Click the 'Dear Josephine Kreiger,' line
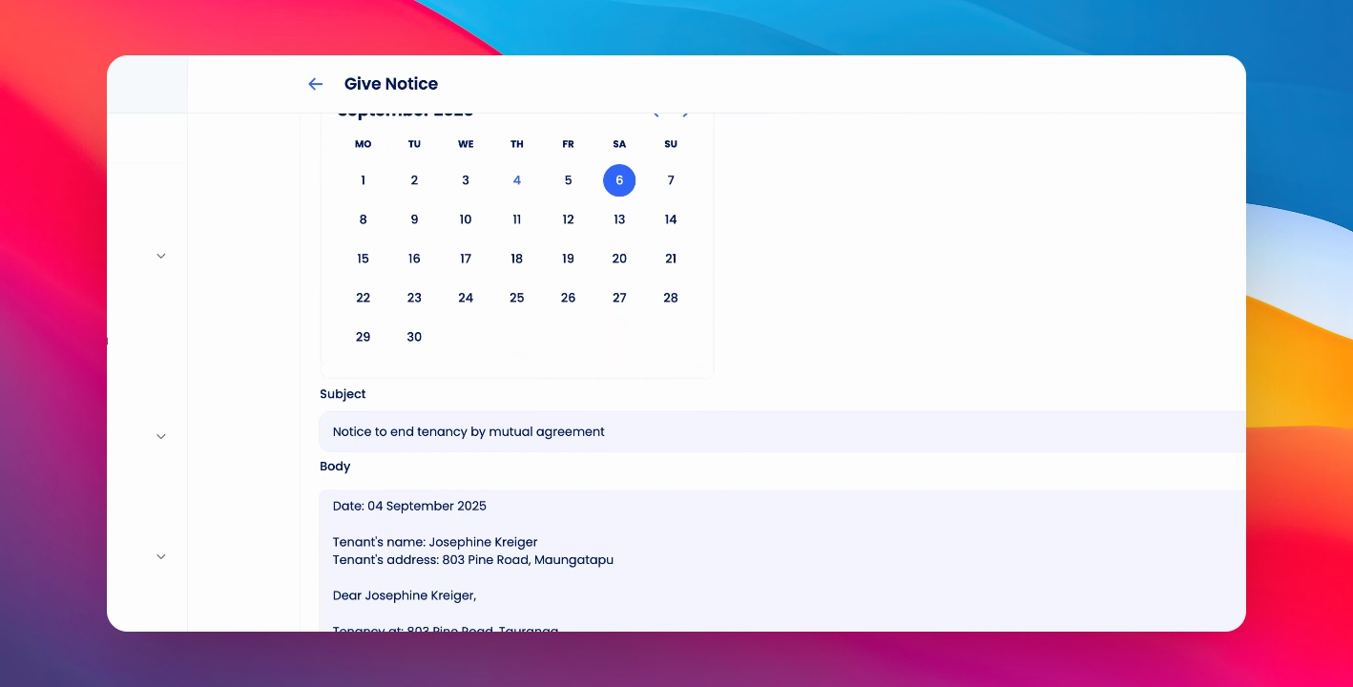The height and width of the screenshot is (687, 1353). [405, 595]
